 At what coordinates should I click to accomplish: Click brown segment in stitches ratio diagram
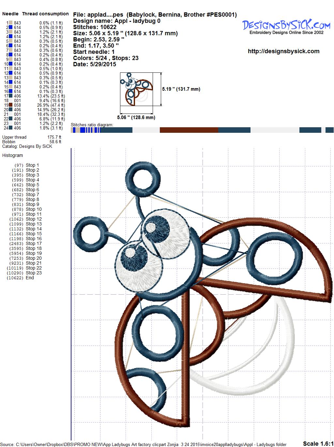point(189,130)
